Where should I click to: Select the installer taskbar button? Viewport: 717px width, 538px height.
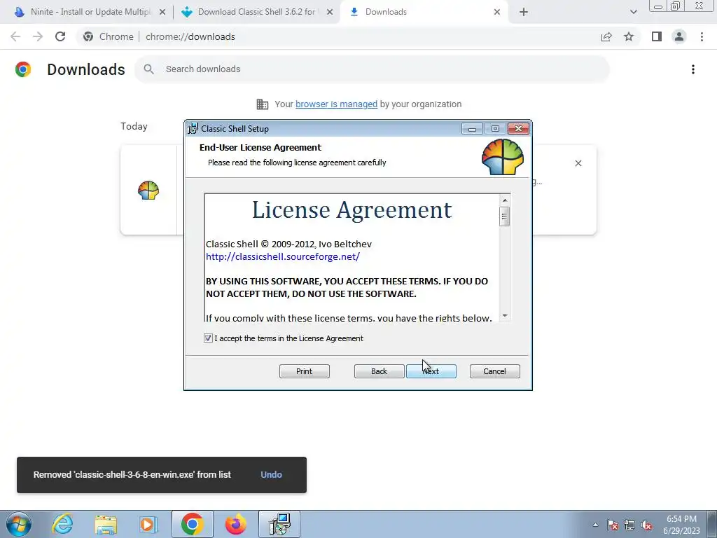coord(279,524)
